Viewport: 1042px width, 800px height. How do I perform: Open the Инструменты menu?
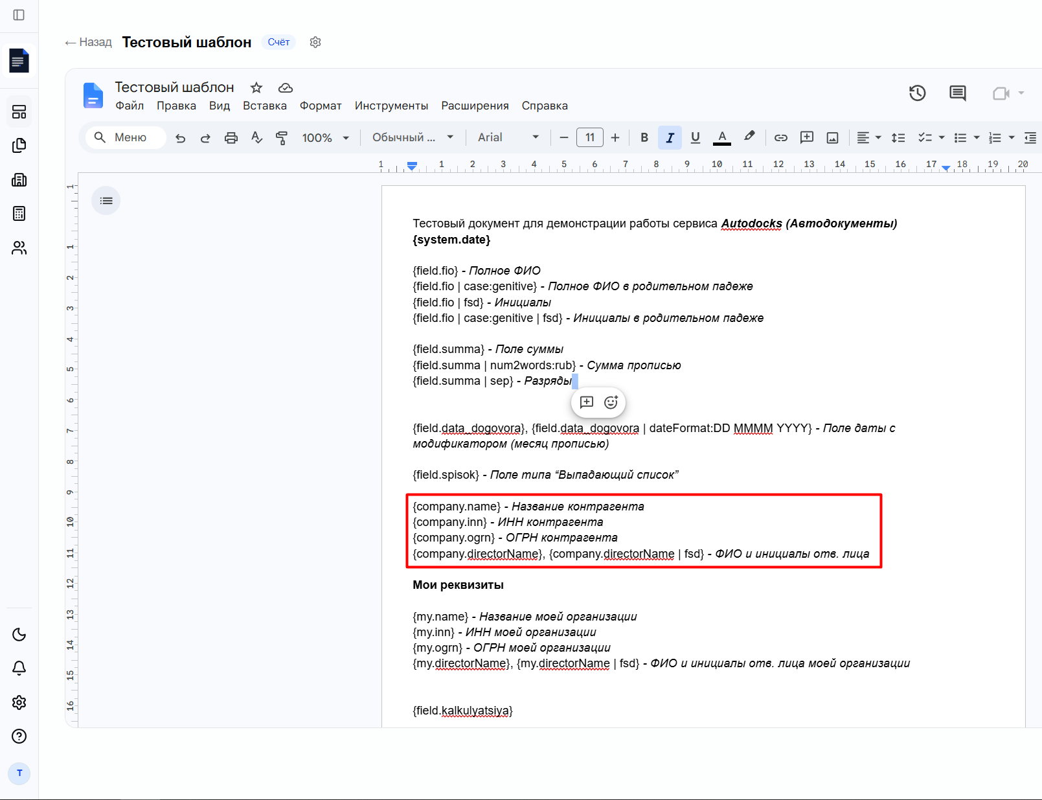click(391, 106)
